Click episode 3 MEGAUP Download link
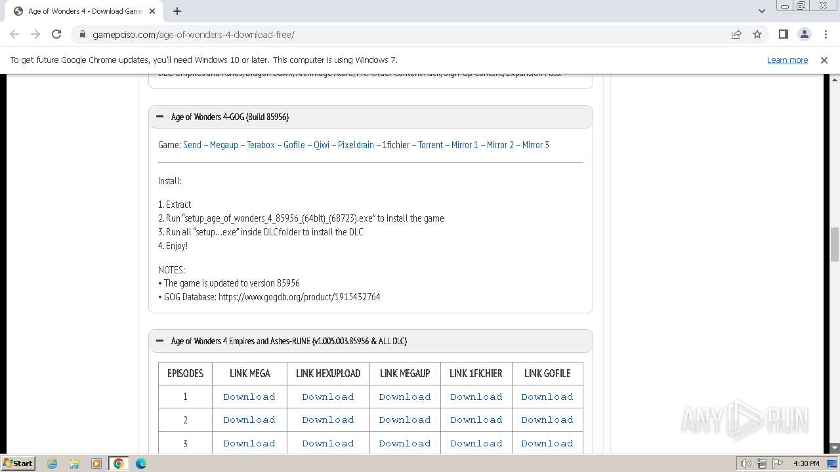This screenshot has width=840, height=472. pyautogui.click(x=405, y=443)
